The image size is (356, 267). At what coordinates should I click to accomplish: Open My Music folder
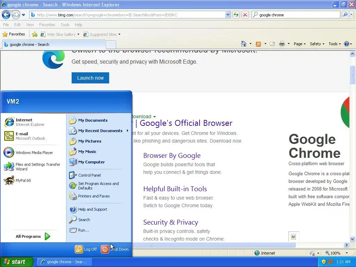pyautogui.click(x=99, y=152)
